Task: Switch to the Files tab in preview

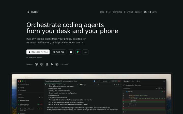Action: [x=133, y=81]
